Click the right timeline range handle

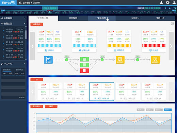174,10
